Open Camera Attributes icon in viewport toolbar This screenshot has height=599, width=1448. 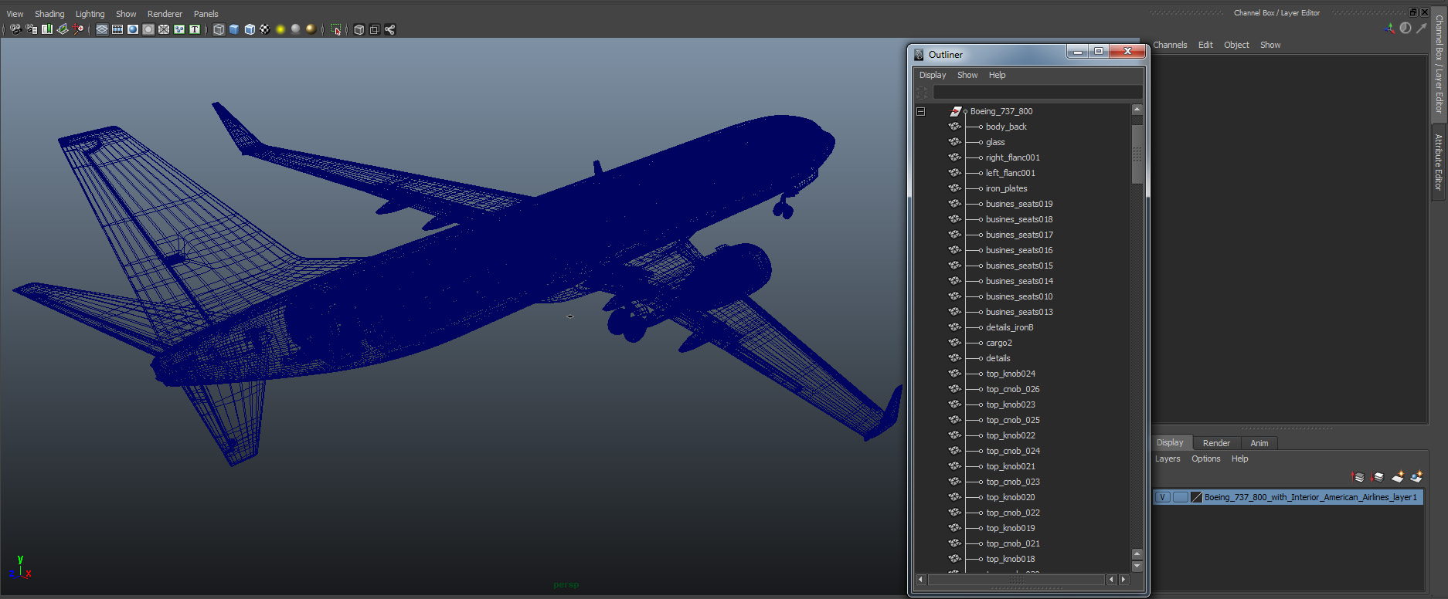(x=32, y=29)
